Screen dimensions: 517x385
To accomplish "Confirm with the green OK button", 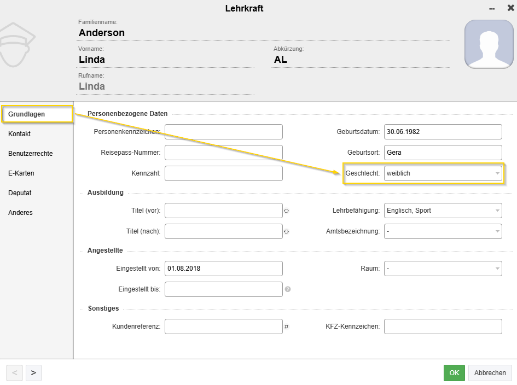I will 454,372.
